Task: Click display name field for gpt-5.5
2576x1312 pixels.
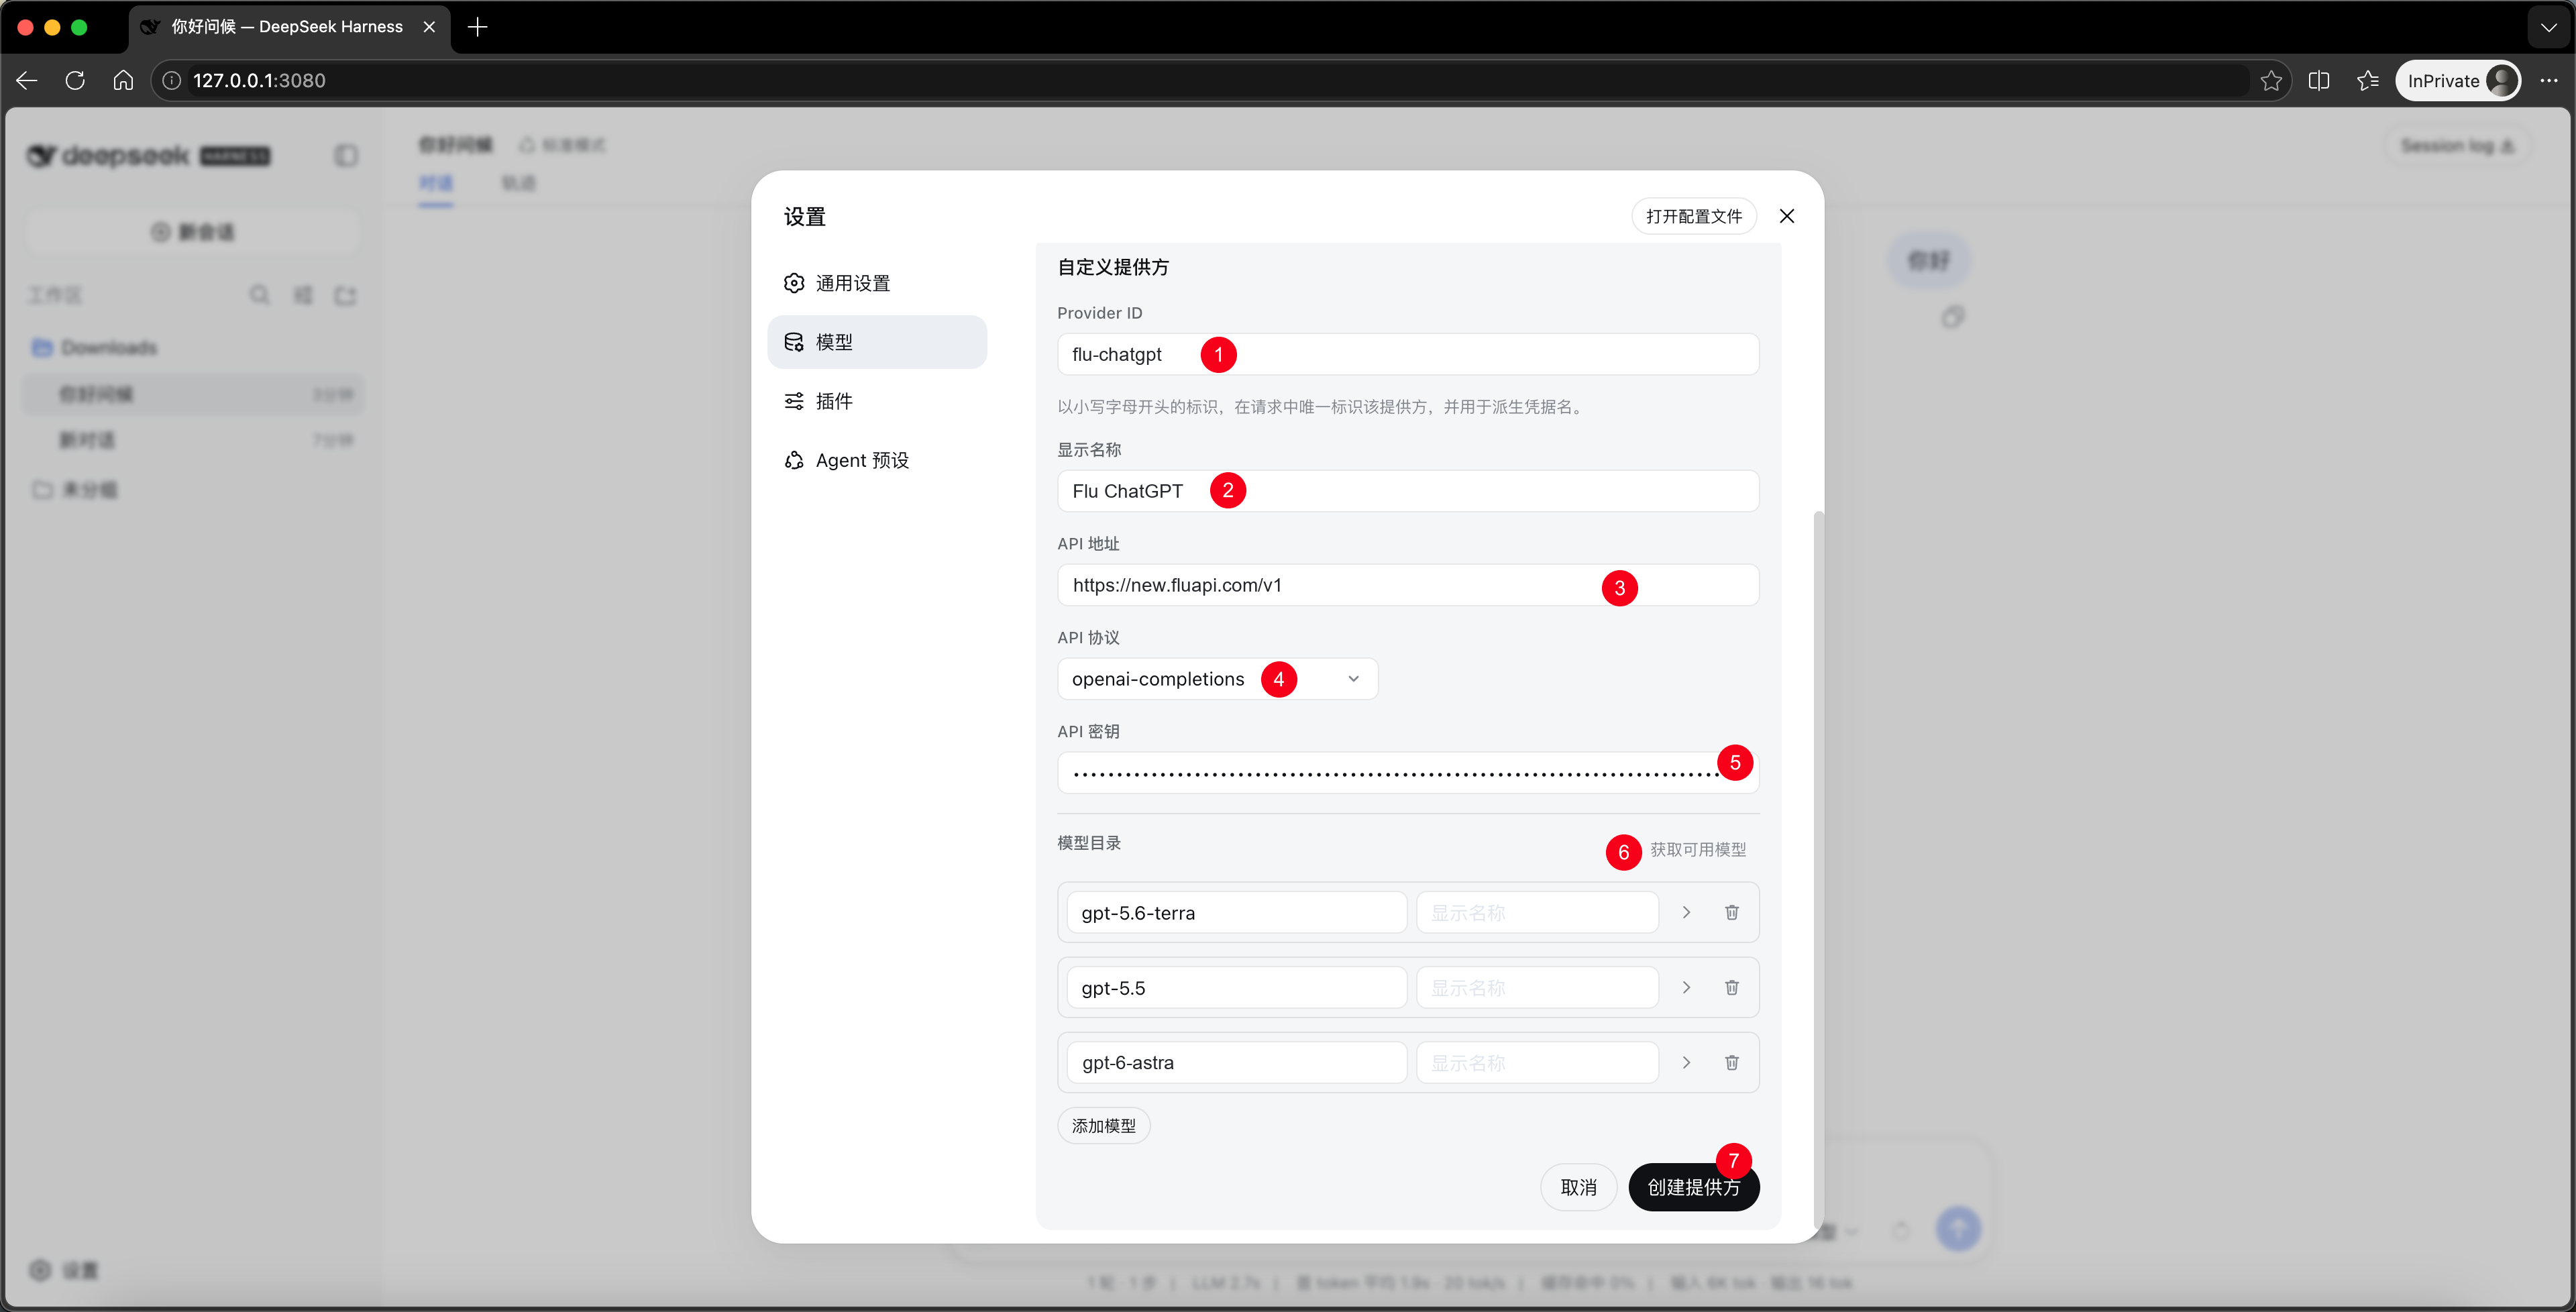Action: click(x=1537, y=987)
